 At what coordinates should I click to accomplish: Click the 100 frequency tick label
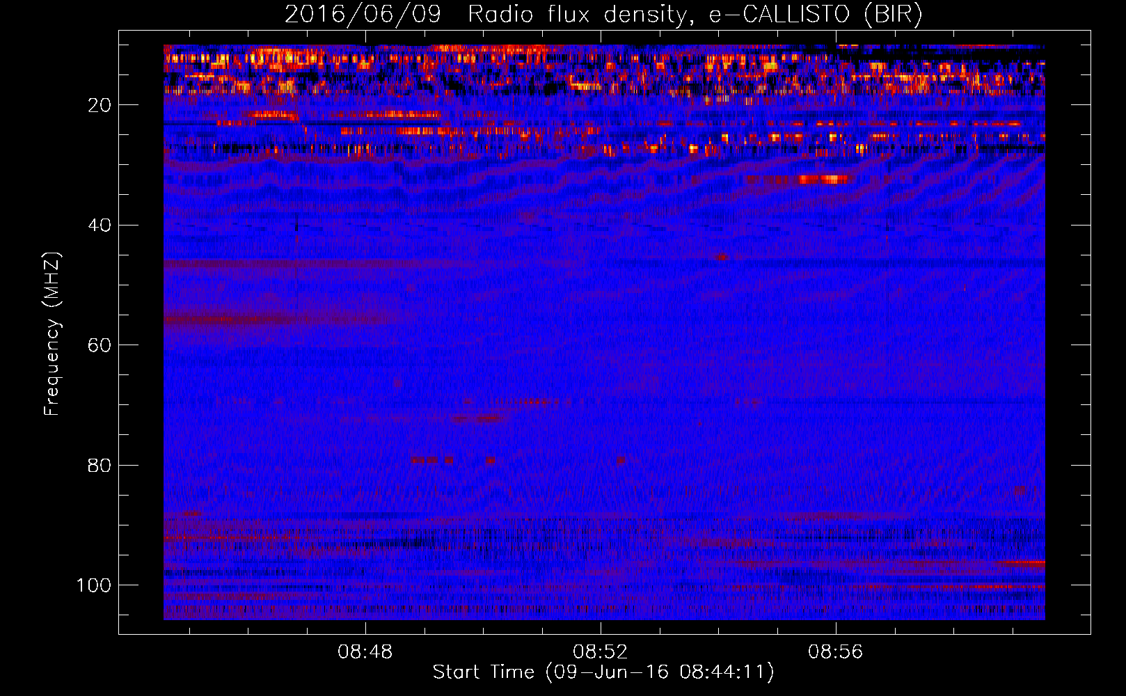[94, 585]
